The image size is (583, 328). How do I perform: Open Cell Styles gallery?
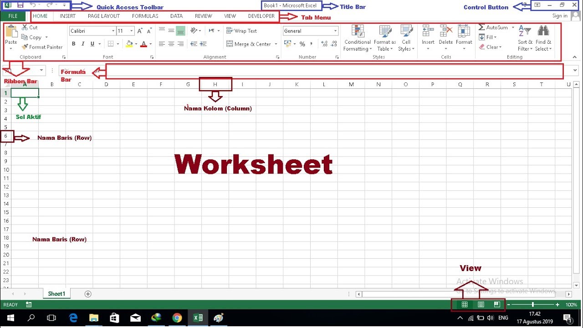(406, 38)
